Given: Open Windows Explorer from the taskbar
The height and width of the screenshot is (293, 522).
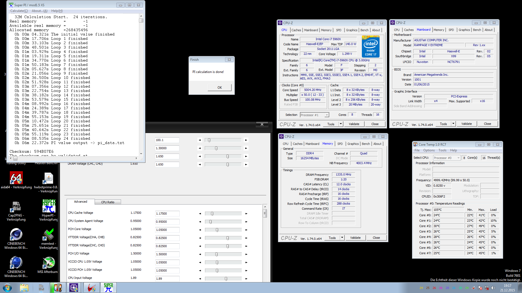Looking at the screenshot, I should 24,288.
